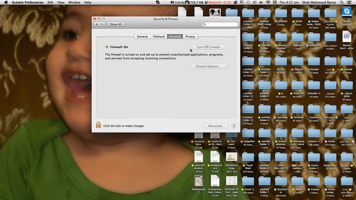This screenshot has width=356, height=200.
Task: Click the Wi-Fi status icon
Action: pyautogui.click(x=268, y=2)
